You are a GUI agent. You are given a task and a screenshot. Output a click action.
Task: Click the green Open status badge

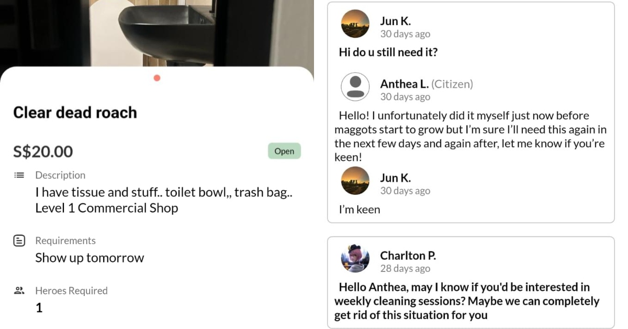point(284,151)
